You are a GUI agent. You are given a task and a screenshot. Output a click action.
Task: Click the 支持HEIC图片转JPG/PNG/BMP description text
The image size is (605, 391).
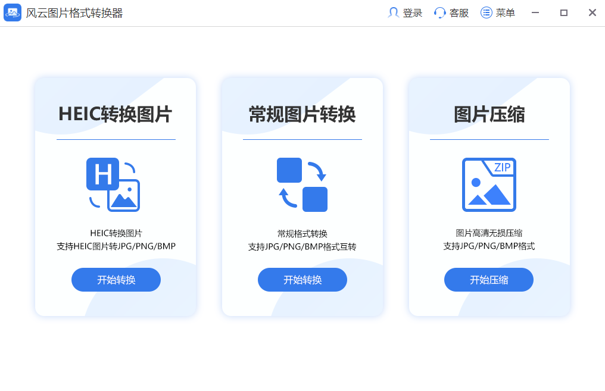coord(116,246)
